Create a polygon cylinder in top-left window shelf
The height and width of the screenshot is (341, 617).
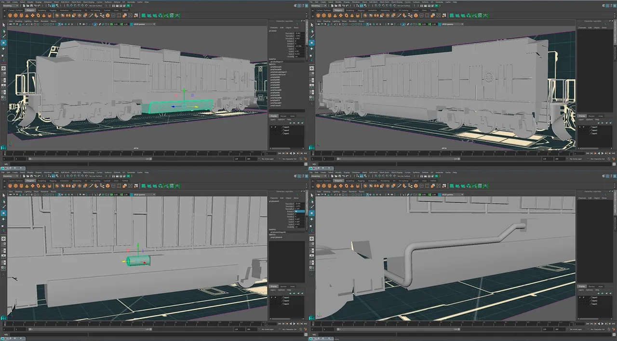(x=21, y=15)
